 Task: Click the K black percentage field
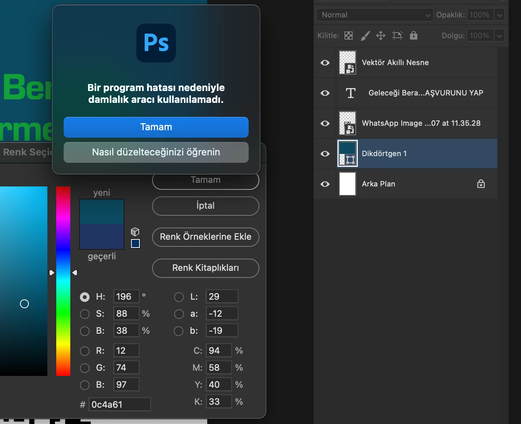tap(219, 402)
